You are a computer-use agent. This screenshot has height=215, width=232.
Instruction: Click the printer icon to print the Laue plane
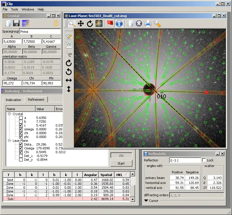[x=148, y=23]
